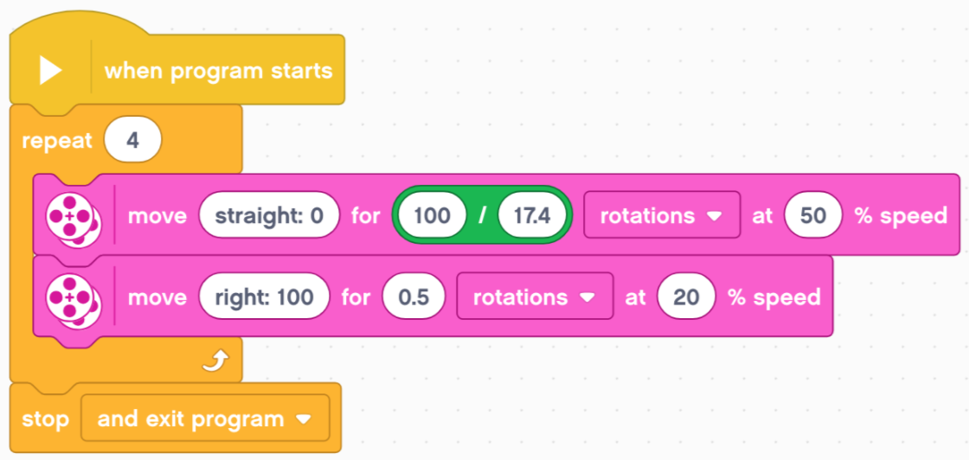Select the 'straight: 0' steering field
The width and height of the screenshot is (969, 460).
(x=269, y=215)
